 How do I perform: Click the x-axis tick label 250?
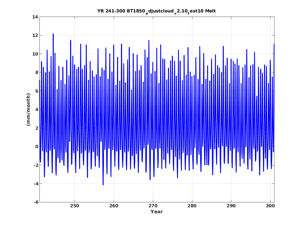tap(75, 206)
